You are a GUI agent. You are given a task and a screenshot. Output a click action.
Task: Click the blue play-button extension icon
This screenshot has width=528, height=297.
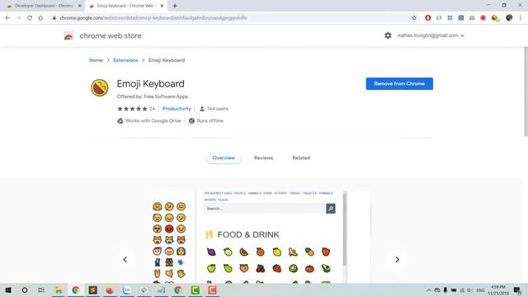(x=461, y=18)
